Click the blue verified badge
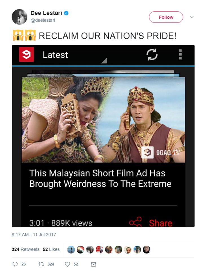This screenshot has width=206, height=275. [66, 13]
